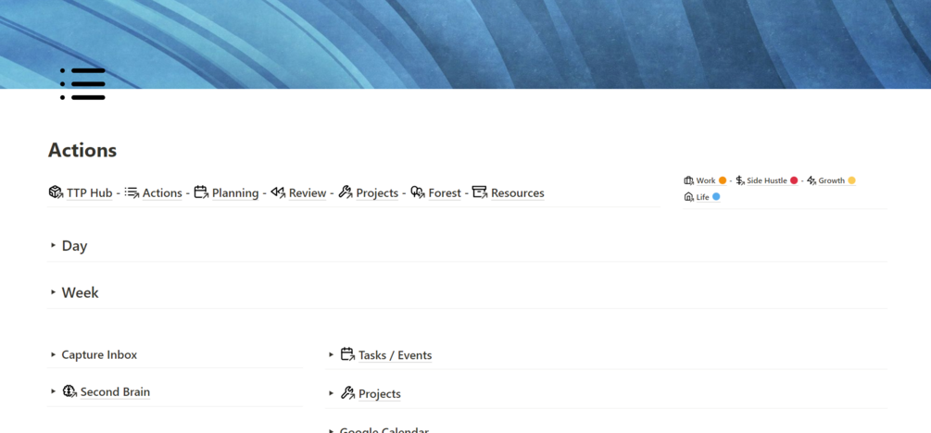The width and height of the screenshot is (931, 433).
Task: Open the Life area link
Action: (702, 197)
